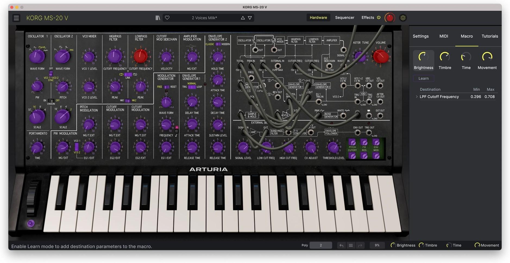Click the power bypass button next to Effects
Screen dimensions: 510x263
coord(379,17)
